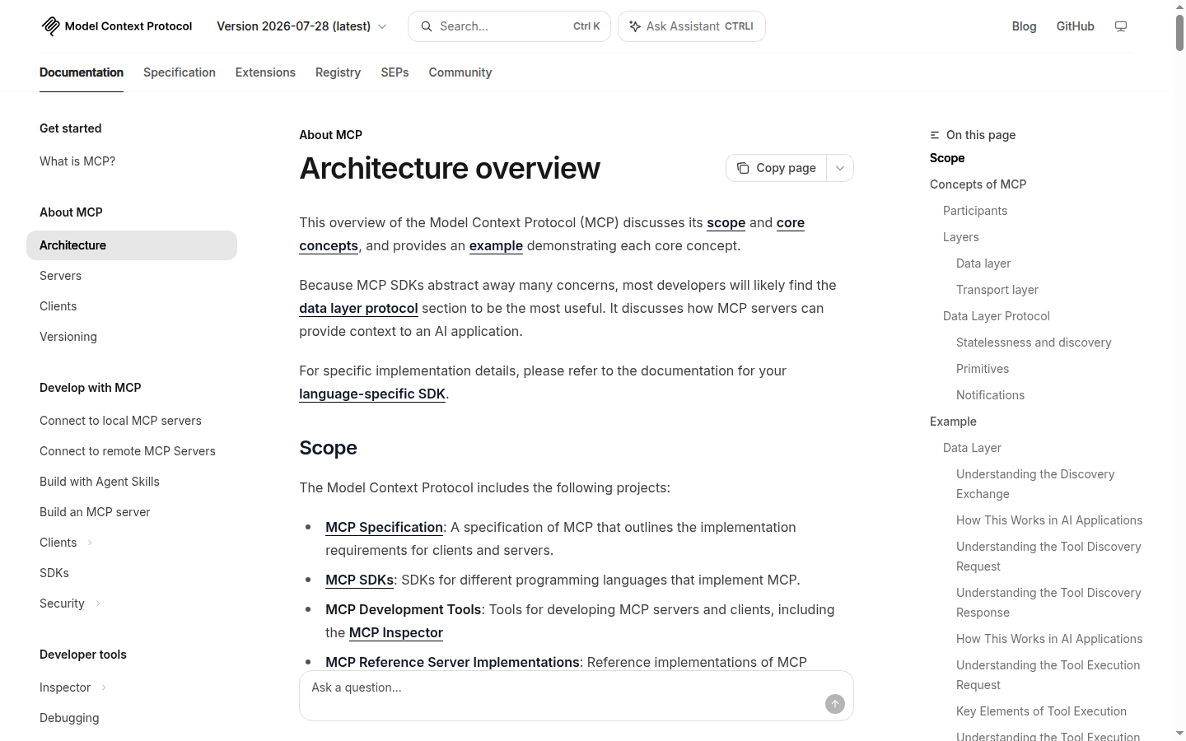Click the Search box
Viewport: 1186px width, 741px height.
click(509, 26)
